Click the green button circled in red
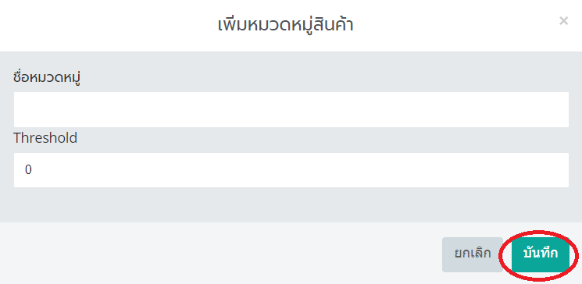The height and width of the screenshot is (284, 582). coord(541,254)
